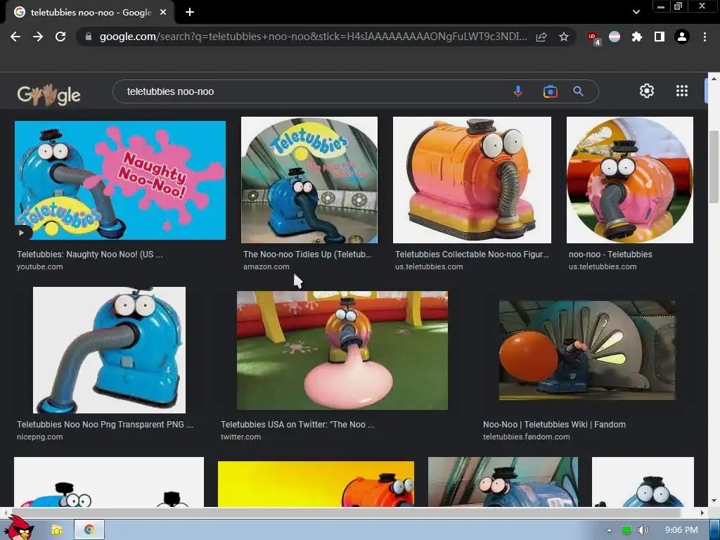Open the uBlock Origin extension
This screenshot has width=720, height=540.
coord(593,38)
